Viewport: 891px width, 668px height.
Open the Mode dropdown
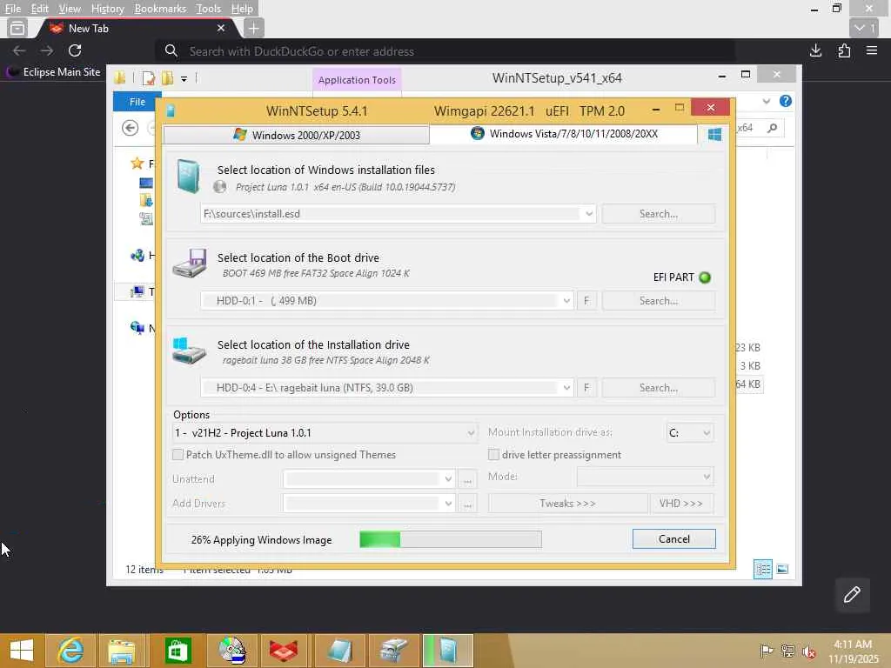(645, 476)
